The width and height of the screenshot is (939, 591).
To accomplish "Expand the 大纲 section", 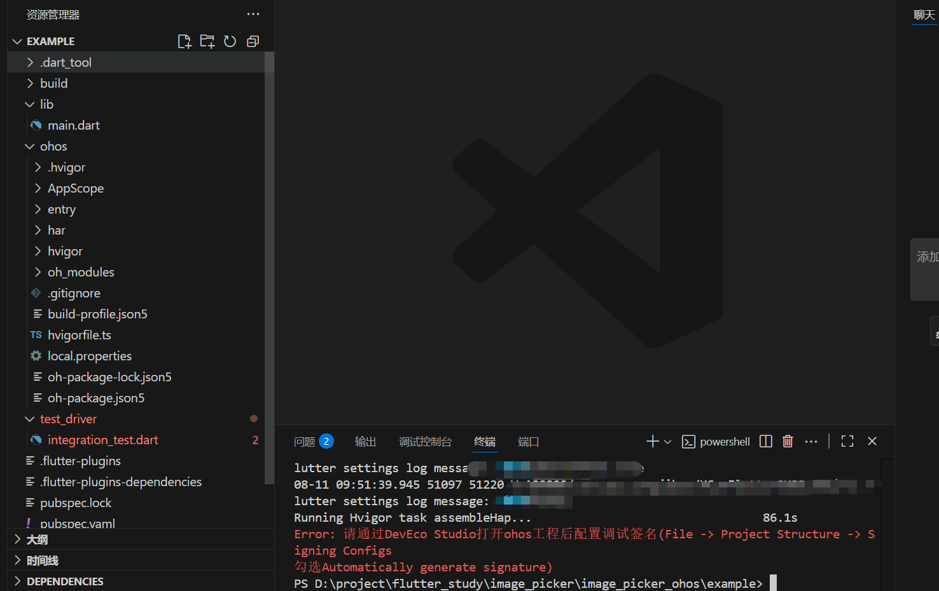I will 141,540.
